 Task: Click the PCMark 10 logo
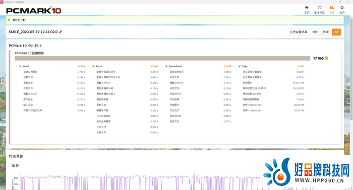tap(34, 11)
